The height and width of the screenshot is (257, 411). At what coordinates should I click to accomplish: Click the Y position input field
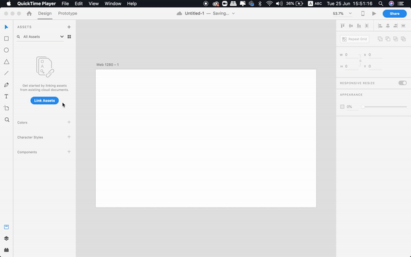(x=375, y=66)
